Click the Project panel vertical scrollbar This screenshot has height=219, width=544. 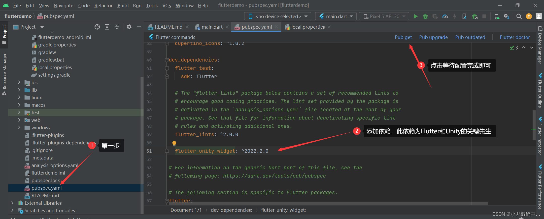coord(142,145)
